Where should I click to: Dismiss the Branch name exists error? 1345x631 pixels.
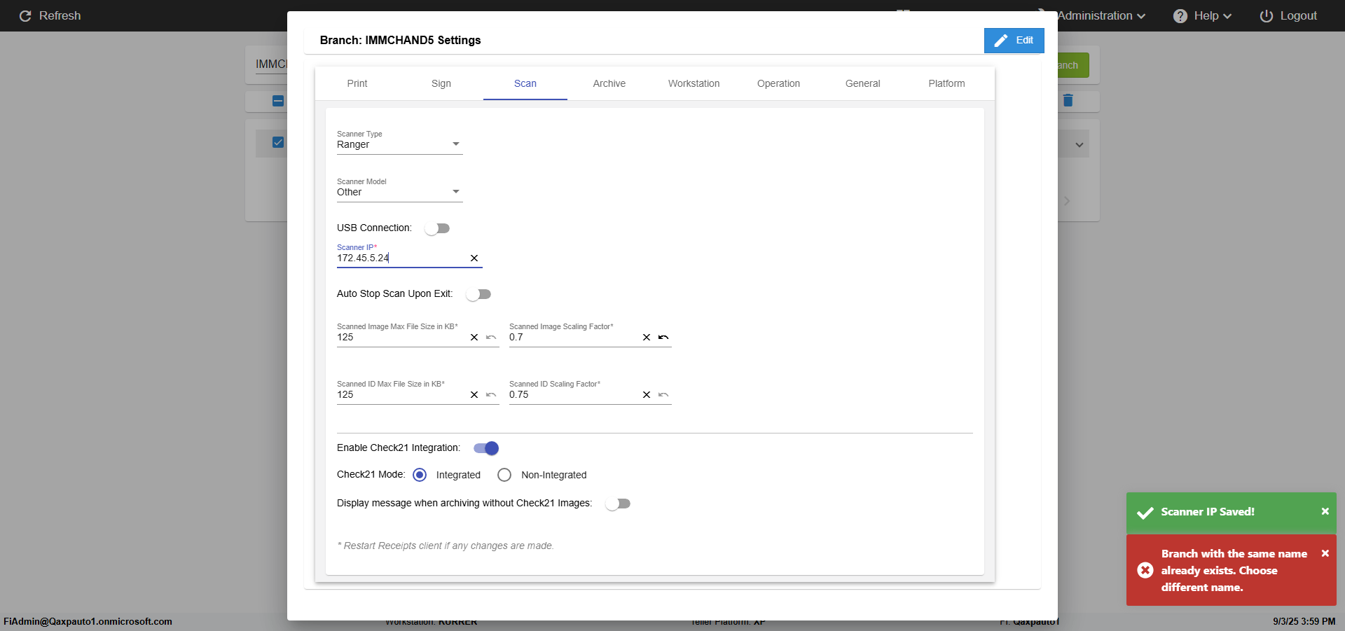[x=1325, y=553]
